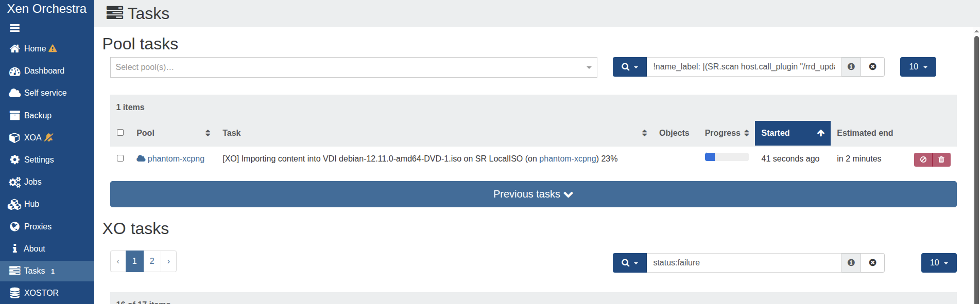Open the phantom-xcpng pool link
This screenshot has width=980, height=304.
(x=176, y=159)
